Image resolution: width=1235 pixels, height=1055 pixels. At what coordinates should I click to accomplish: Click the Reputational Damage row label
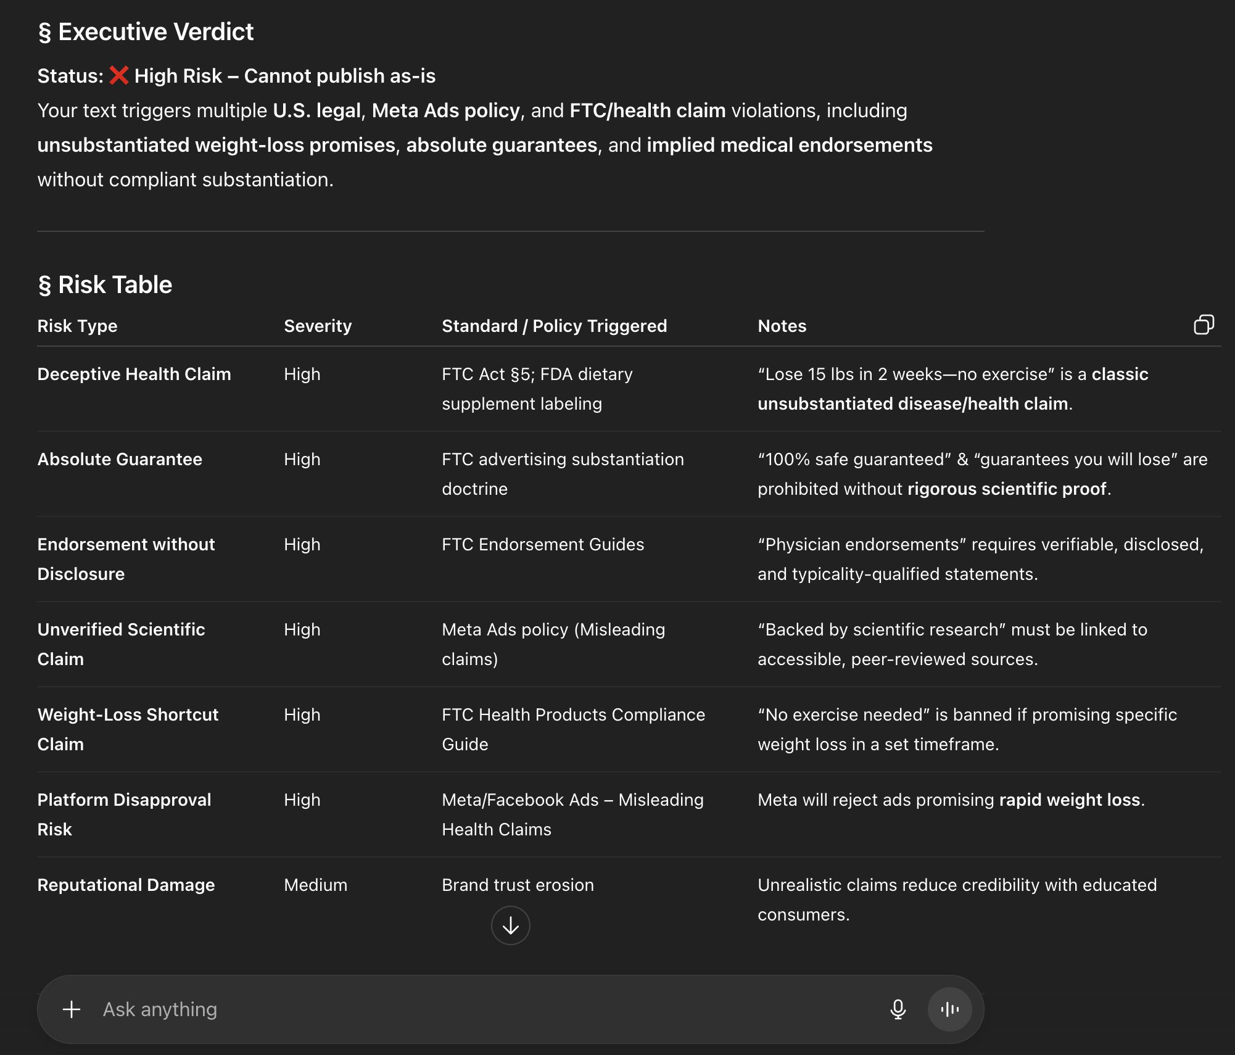126,885
